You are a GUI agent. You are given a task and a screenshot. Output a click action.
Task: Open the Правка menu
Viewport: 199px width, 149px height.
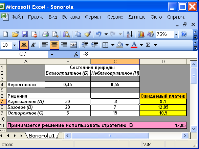coord(36,17)
